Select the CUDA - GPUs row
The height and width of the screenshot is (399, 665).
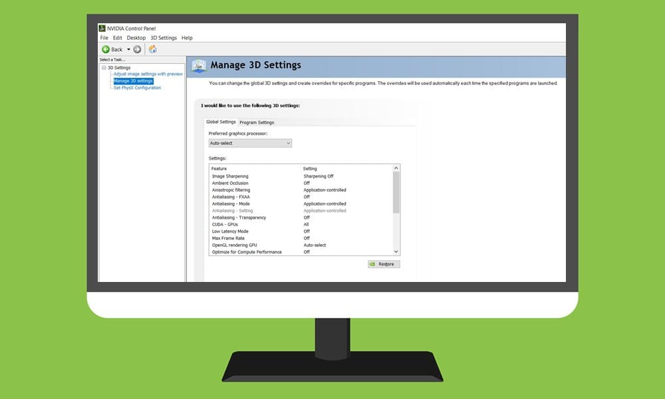click(301, 224)
